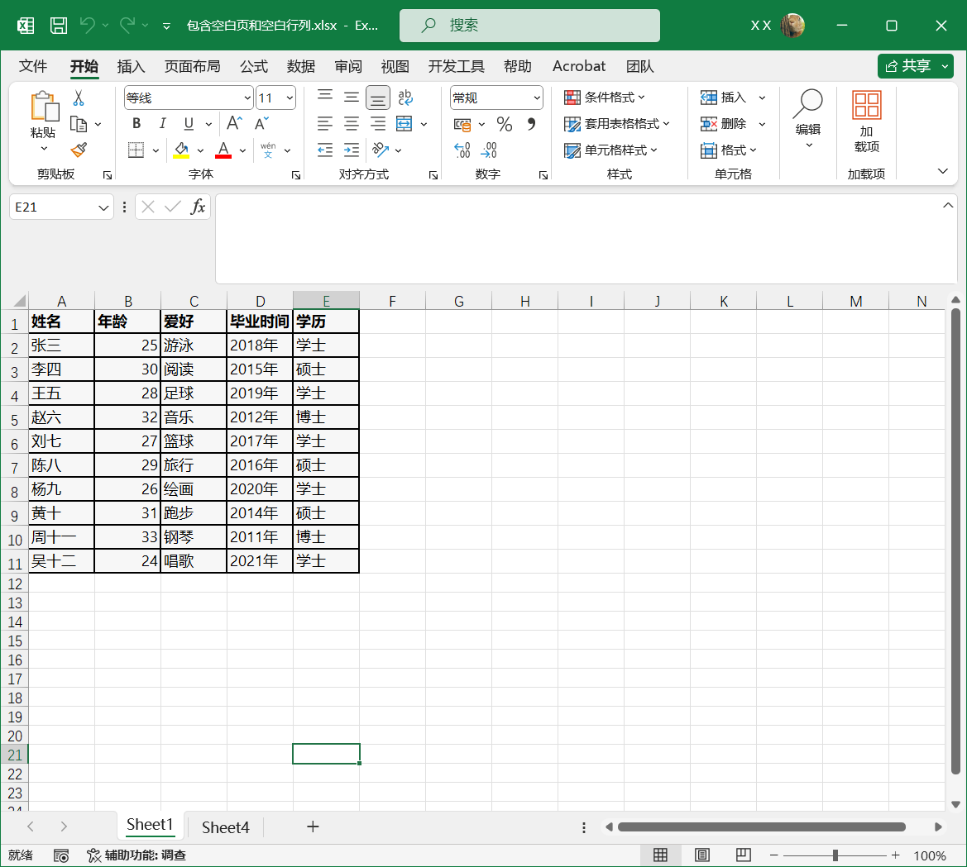The image size is (967, 867).
Task: Apply percent number style
Action: [x=503, y=123]
